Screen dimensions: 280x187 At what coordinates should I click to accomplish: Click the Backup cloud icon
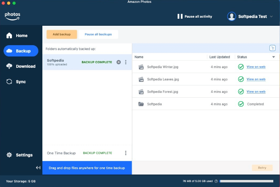point(9,51)
